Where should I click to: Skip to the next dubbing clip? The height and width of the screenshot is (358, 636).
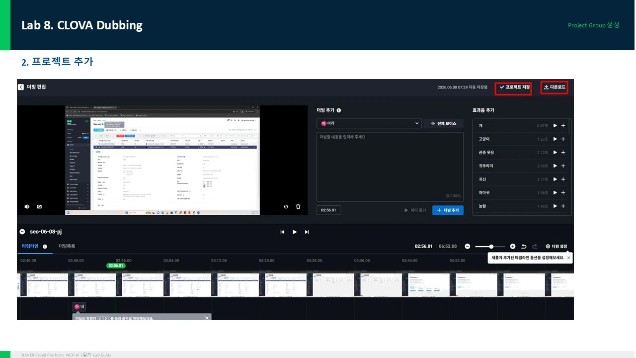[307, 232]
